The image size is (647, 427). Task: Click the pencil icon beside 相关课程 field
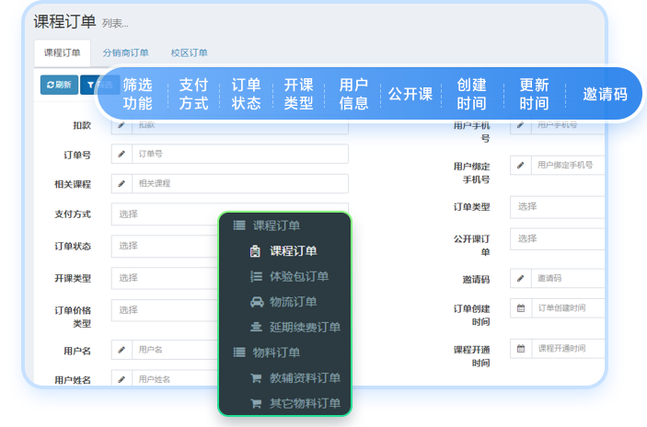[121, 183]
